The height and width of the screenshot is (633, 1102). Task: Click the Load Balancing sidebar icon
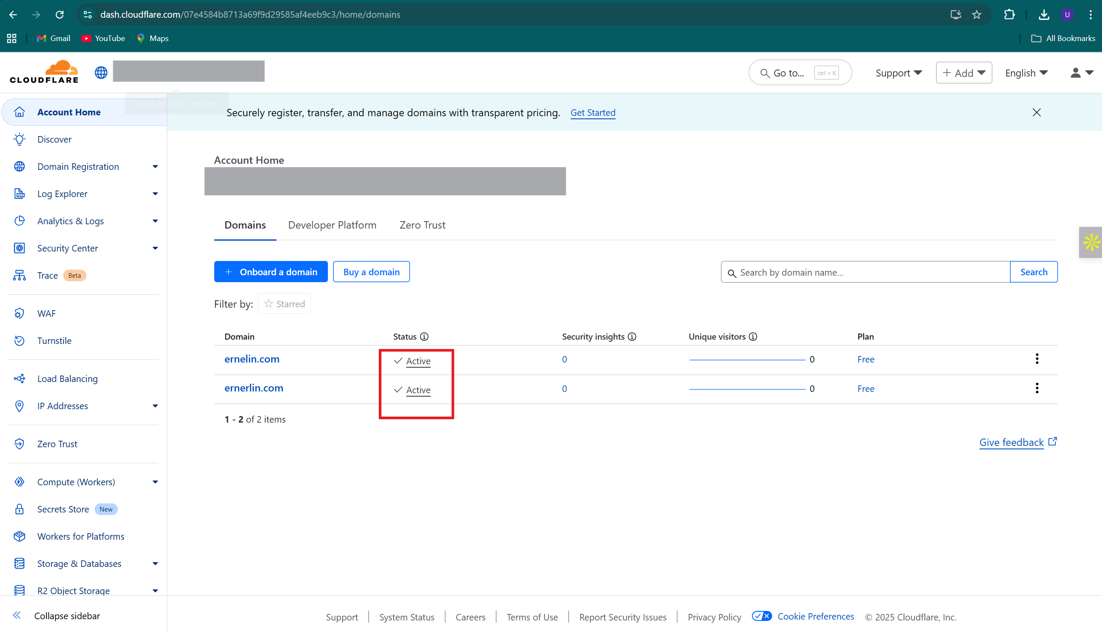pyautogui.click(x=19, y=378)
